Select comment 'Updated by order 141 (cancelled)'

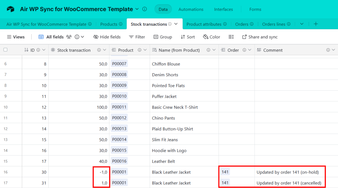289,183
